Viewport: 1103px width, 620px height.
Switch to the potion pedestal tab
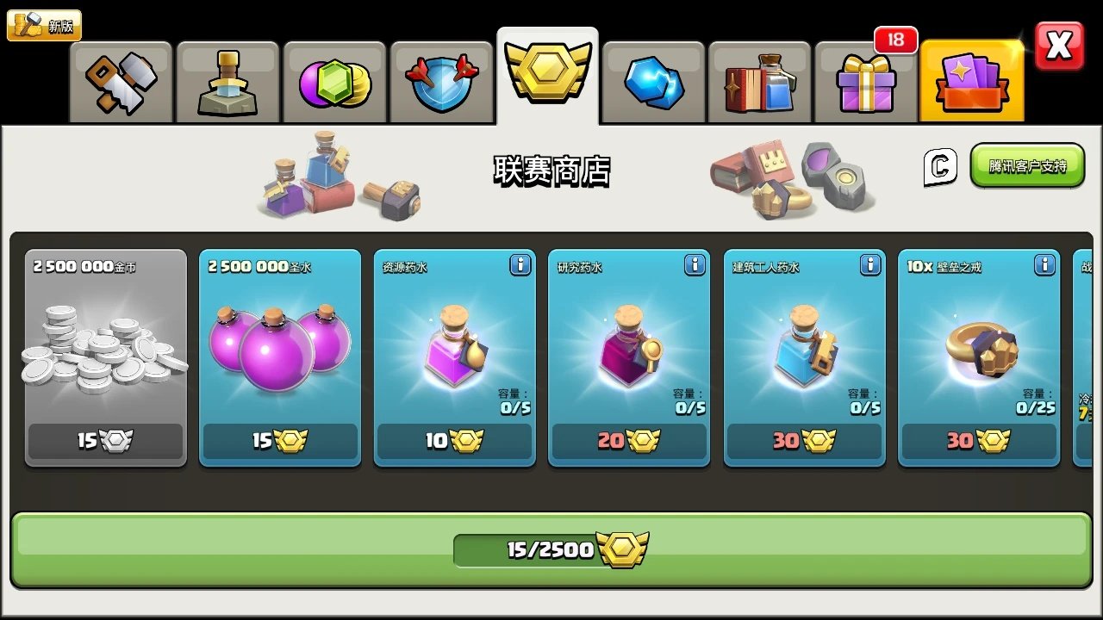pos(227,83)
